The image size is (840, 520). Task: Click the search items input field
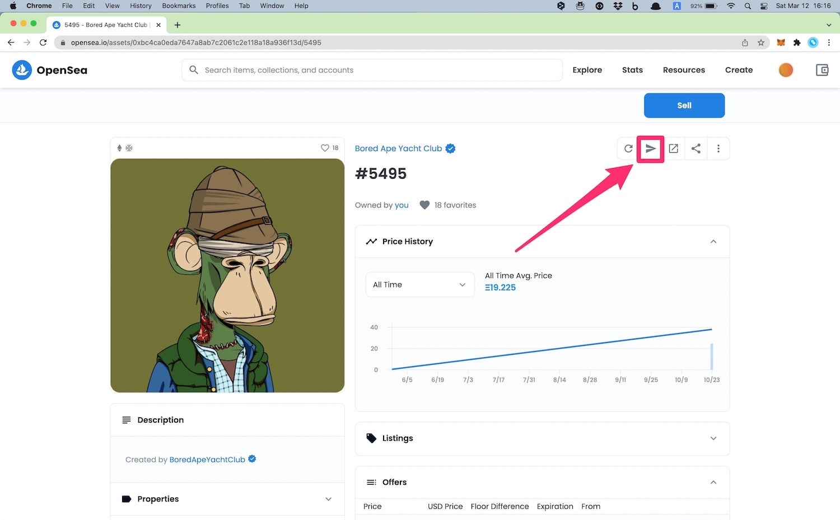[372, 70]
